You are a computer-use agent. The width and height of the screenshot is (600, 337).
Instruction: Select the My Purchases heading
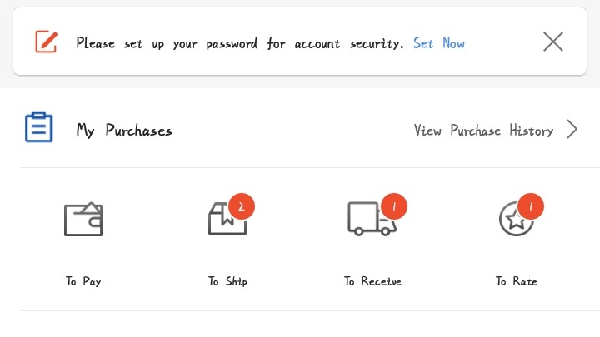124,131
